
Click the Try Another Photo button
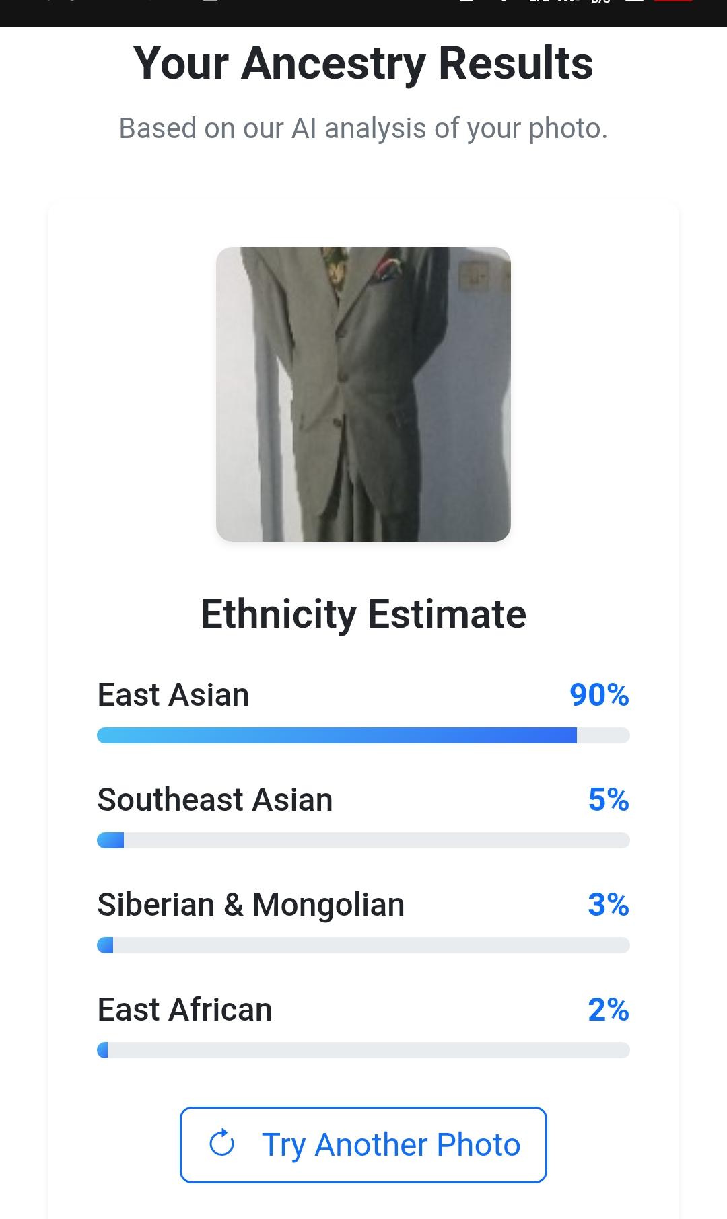pyautogui.click(x=363, y=1144)
